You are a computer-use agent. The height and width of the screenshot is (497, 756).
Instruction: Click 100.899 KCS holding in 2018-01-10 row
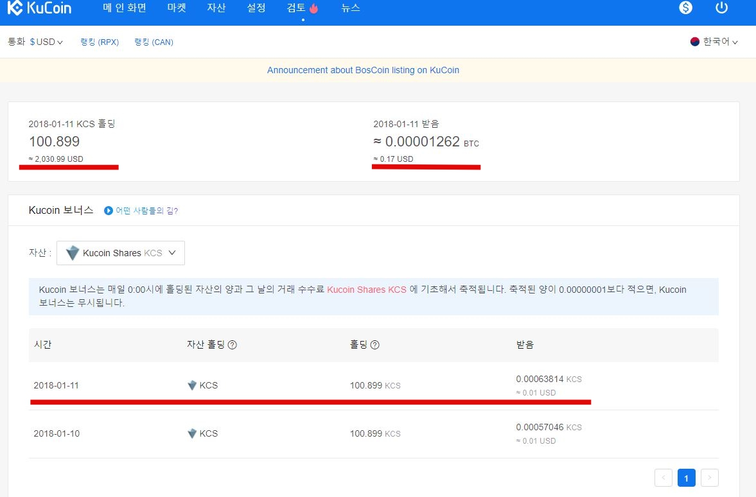(x=375, y=433)
